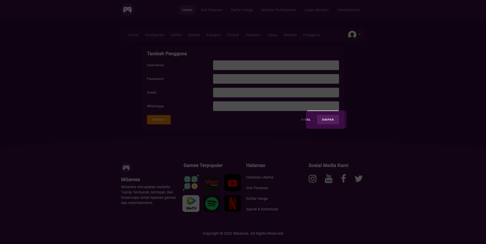
Task: Open the Vidio Premier game icon
Action: click(212, 183)
